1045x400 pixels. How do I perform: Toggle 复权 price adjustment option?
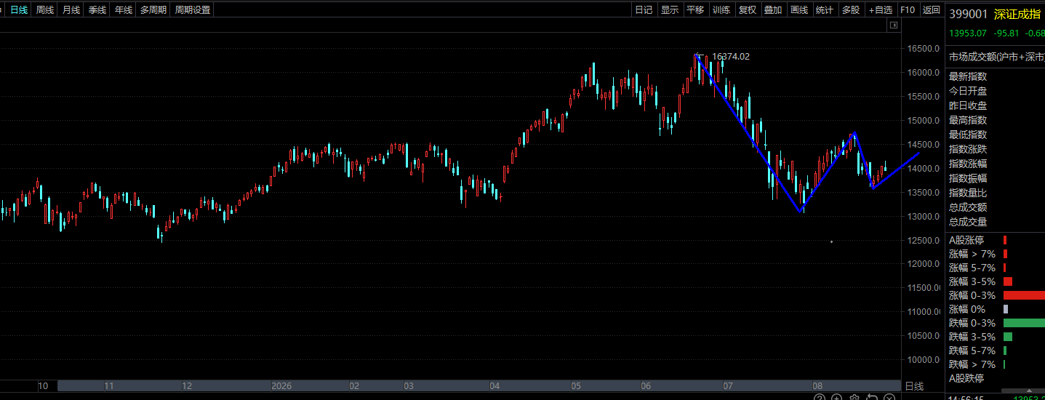pos(748,9)
